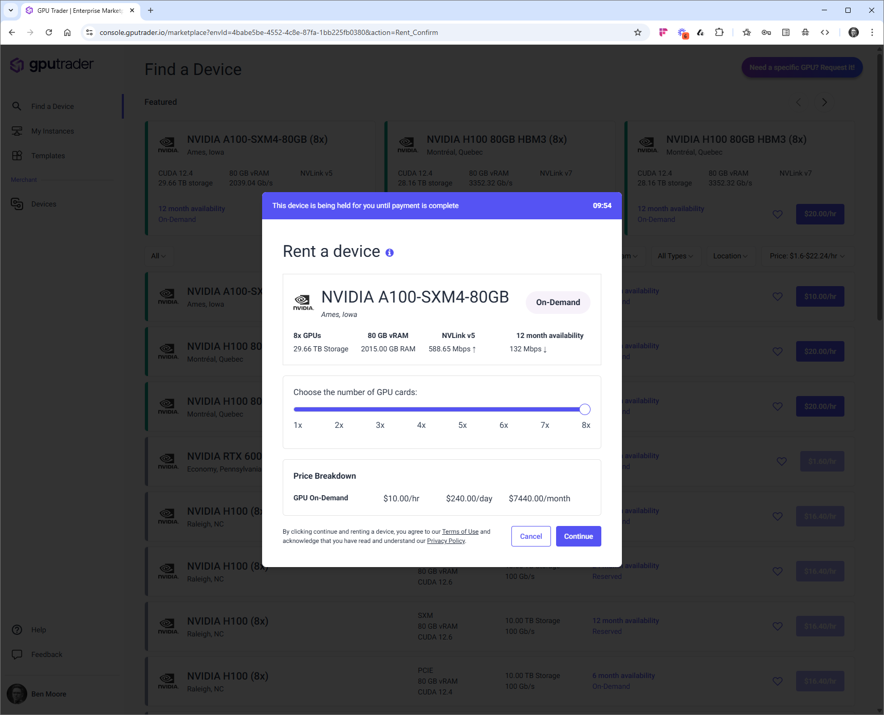Click the gputrader logo
The image size is (884, 715).
[52, 65]
